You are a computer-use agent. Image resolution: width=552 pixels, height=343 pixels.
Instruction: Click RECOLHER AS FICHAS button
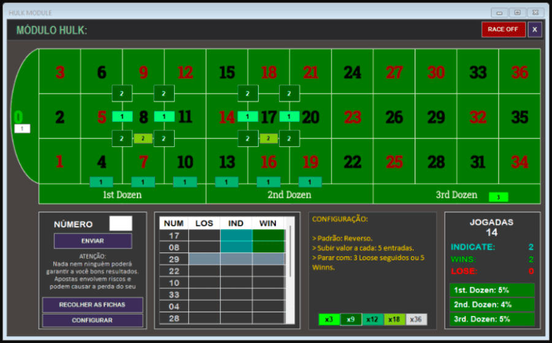[x=93, y=304]
